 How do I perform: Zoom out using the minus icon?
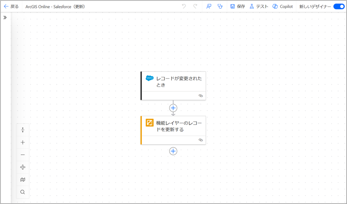(23, 154)
